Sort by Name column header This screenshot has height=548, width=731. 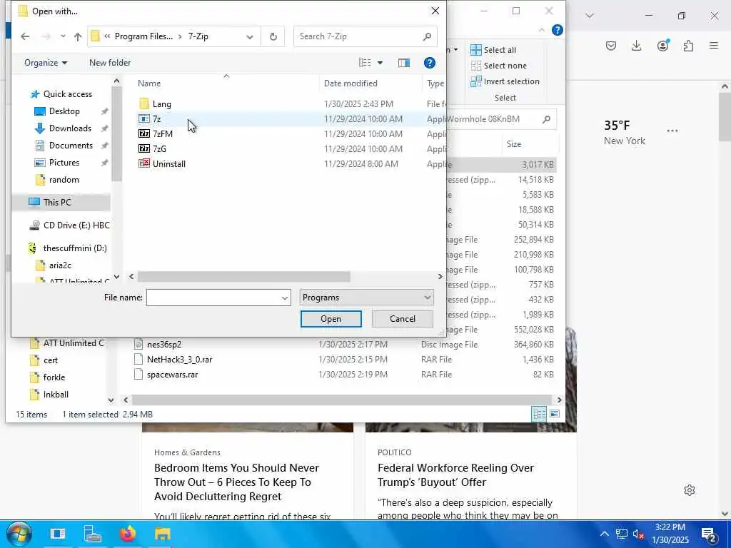click(x=149, y=83)
